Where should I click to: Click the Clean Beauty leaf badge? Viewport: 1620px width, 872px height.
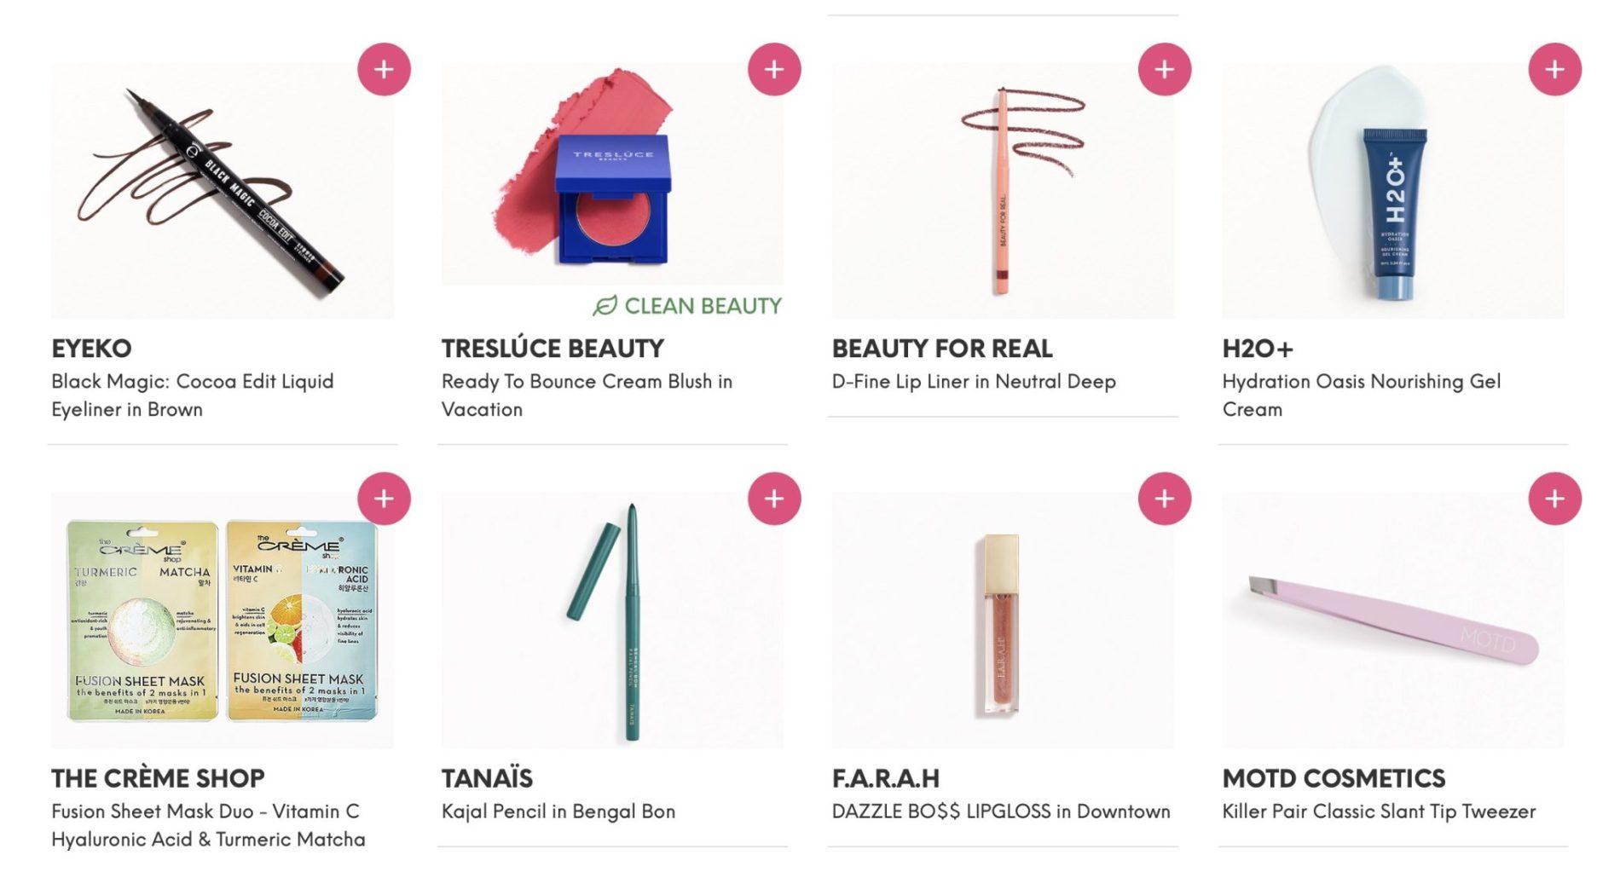pyautogui.click(x=687, y=306)
